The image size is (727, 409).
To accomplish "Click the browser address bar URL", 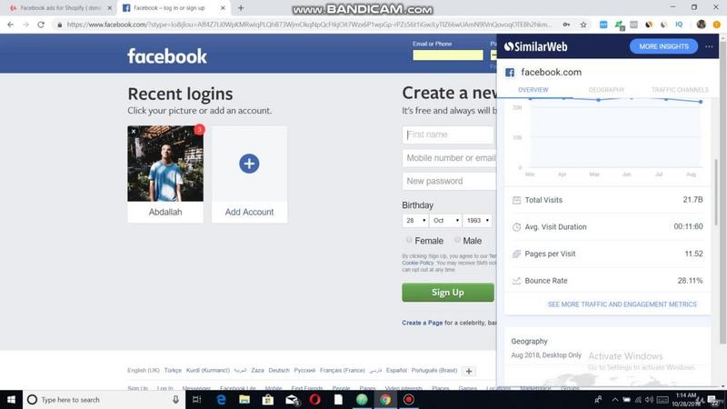I will tap(309, 25).
